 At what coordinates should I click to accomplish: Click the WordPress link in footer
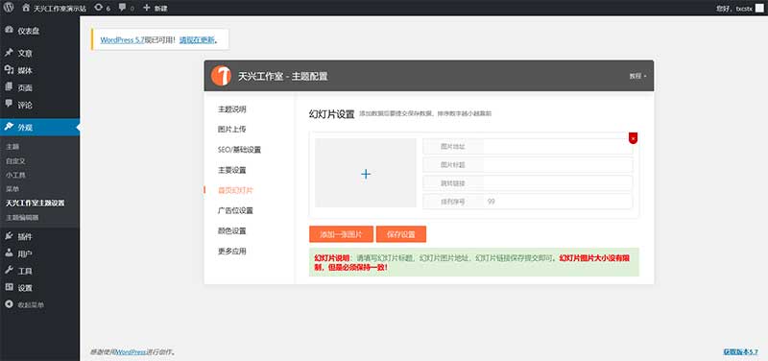(x=132, y=352)
